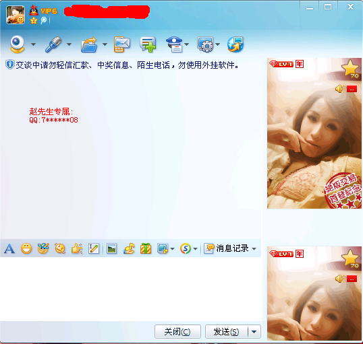Click the upper QQ show 年 badge
363x344 pixels.
pos(300,64)
